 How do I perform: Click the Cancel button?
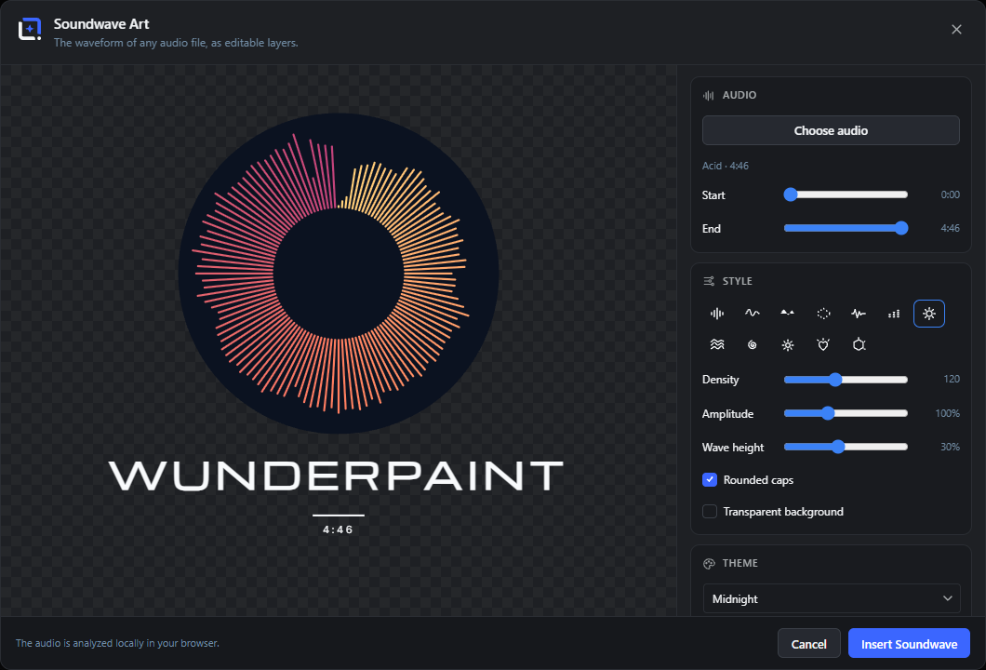tap(808, 644)
